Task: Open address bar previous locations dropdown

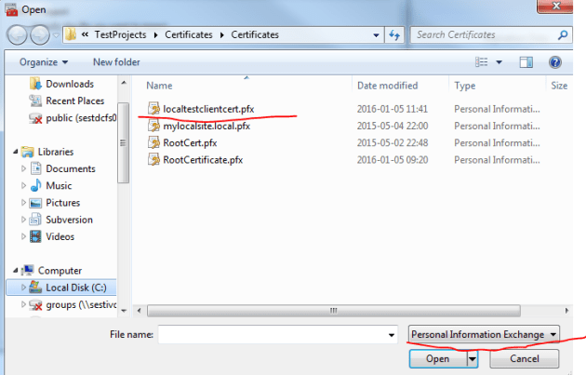Action: click(x=376, y=35)
